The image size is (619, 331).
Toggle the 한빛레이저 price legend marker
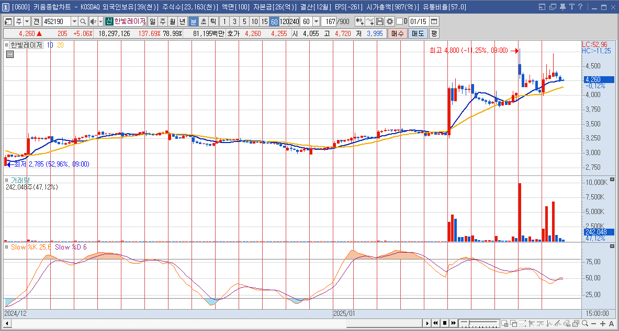tap(7, 45)
